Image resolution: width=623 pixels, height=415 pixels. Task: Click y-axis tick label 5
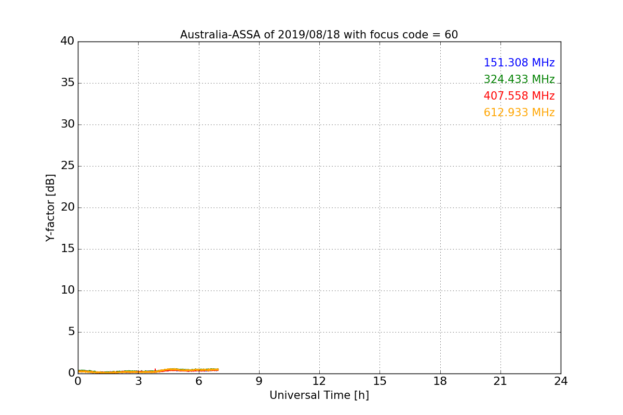pyautogui.click(x=71, y=331)
